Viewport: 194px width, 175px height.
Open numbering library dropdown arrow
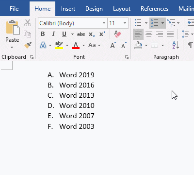pos(162,23)
